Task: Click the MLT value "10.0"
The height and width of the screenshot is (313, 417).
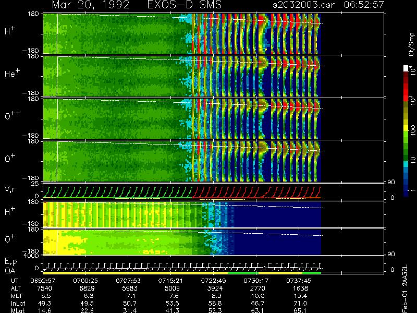Action: coord(257,296)
